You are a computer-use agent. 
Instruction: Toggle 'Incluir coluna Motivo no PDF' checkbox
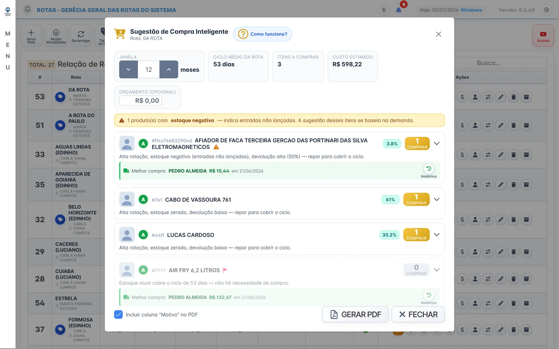(118, 314)
